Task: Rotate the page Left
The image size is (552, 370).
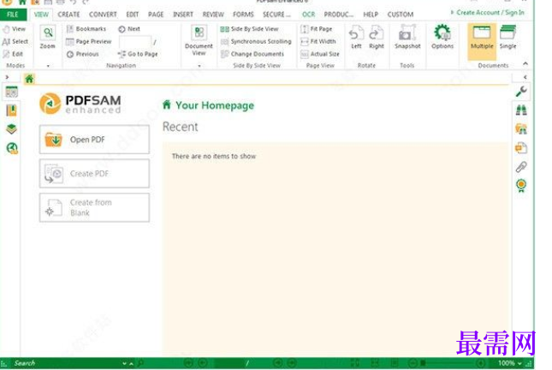Action: pos(356,37)
